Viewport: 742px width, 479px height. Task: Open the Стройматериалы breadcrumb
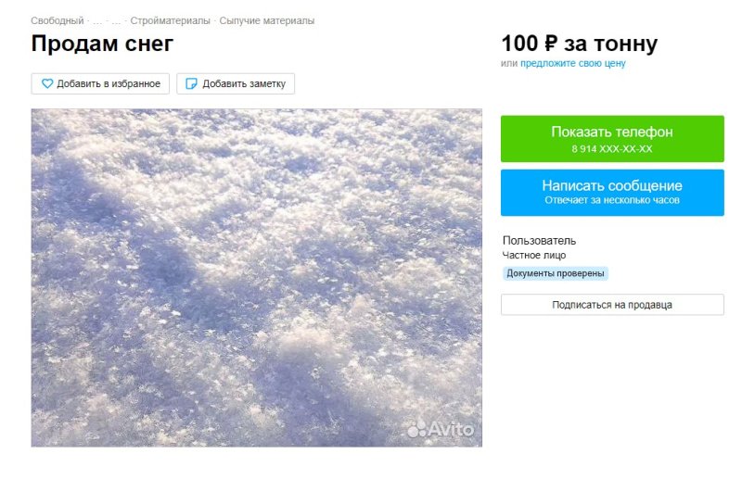coord(170,20)
